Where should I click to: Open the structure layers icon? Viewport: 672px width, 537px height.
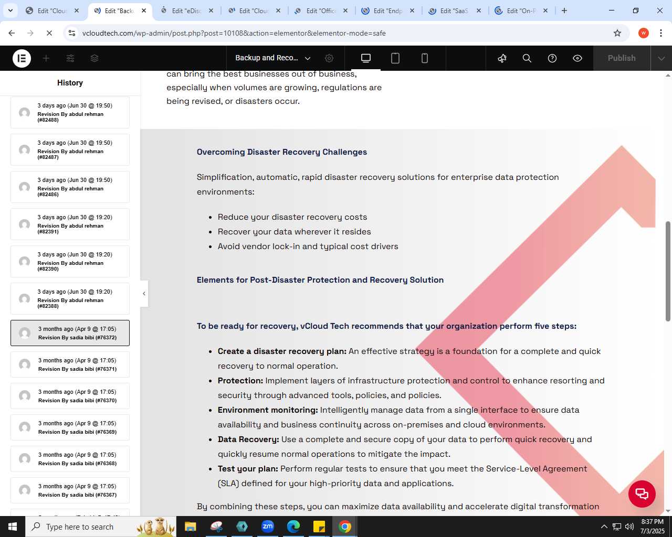pos(94,58)
